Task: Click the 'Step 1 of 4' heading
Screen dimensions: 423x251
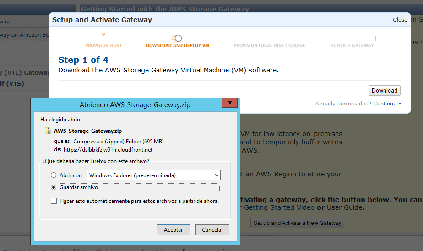Action: (83, 60)
